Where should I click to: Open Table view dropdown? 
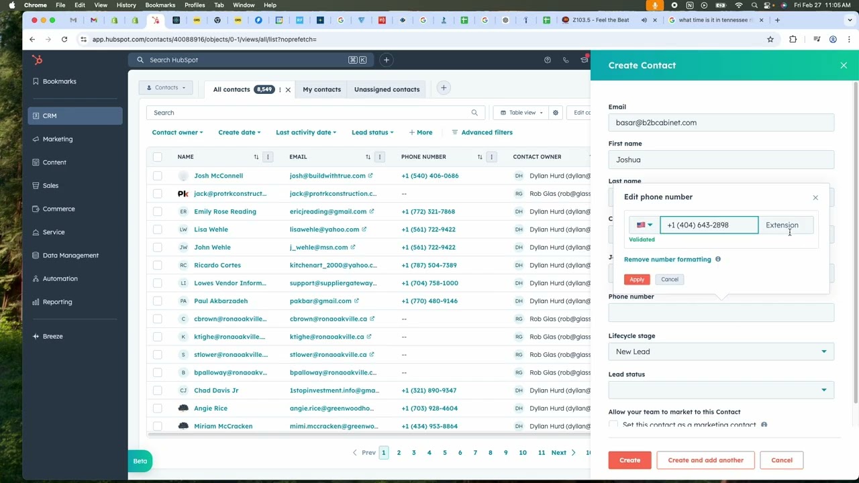click(x=521, y=113)
